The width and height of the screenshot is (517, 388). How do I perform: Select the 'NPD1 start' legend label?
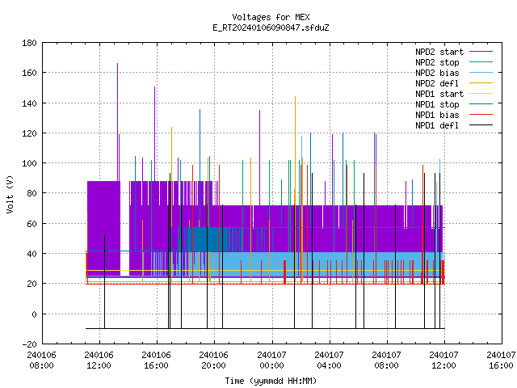click(439, 94)
